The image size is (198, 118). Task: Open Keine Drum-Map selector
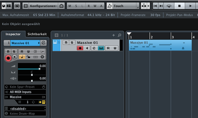point(25,114)
